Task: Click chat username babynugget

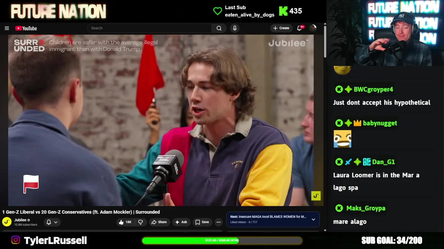Action: coord(380,123)
